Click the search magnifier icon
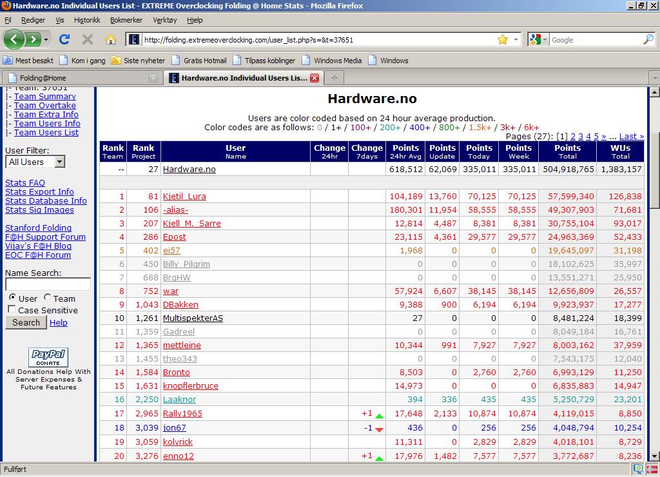Screen dimensions: 660x477 pyautogui.click(x=648, y=39)
